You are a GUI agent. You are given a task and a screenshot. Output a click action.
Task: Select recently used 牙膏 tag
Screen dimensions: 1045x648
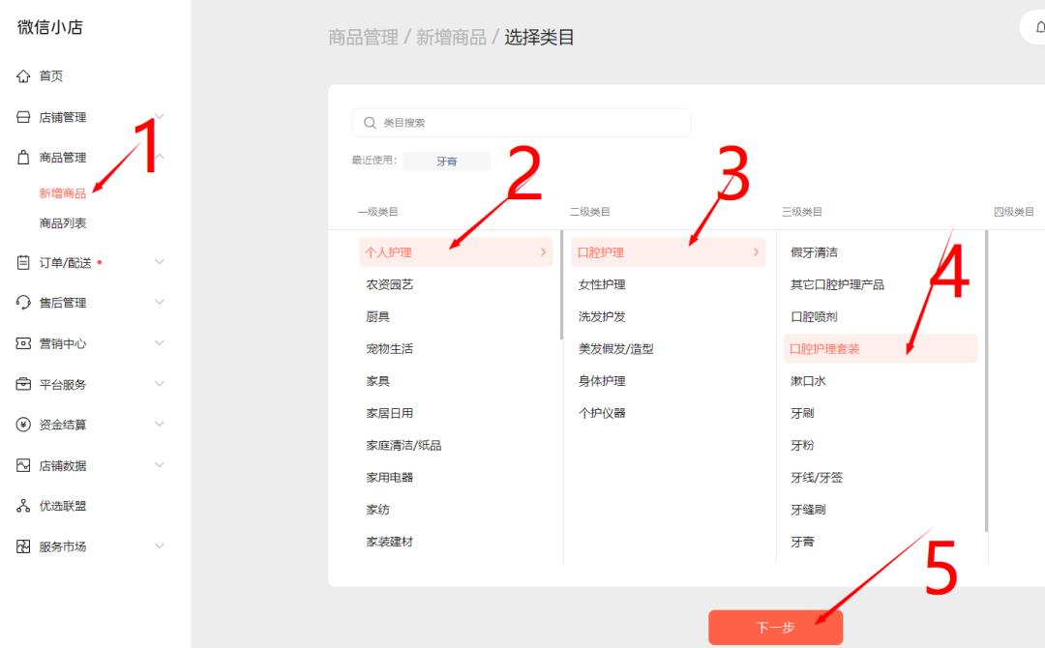pos(446,162)
